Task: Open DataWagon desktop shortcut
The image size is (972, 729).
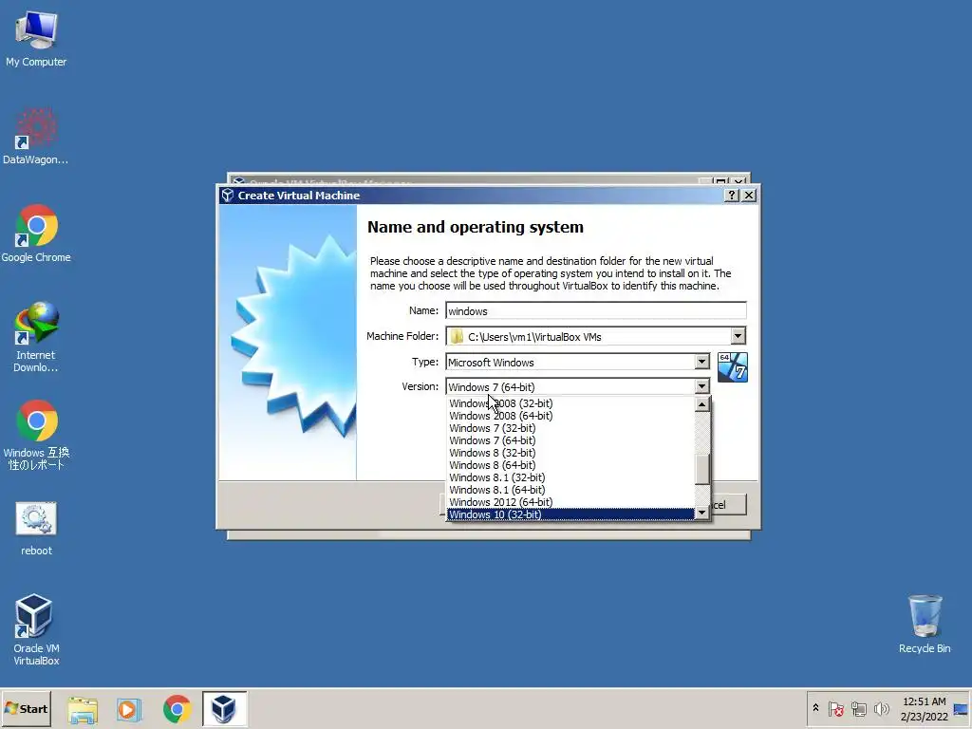Action: 36,137
